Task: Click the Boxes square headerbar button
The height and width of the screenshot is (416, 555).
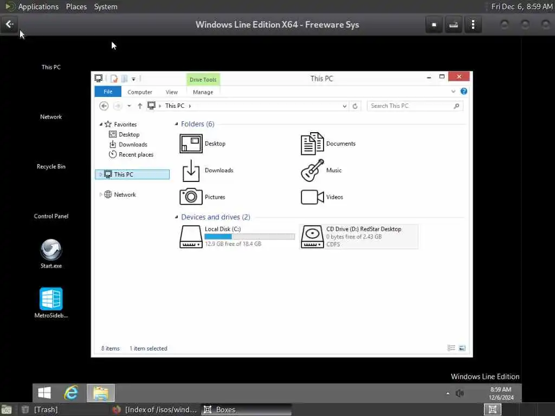Action: click(434, 25)
